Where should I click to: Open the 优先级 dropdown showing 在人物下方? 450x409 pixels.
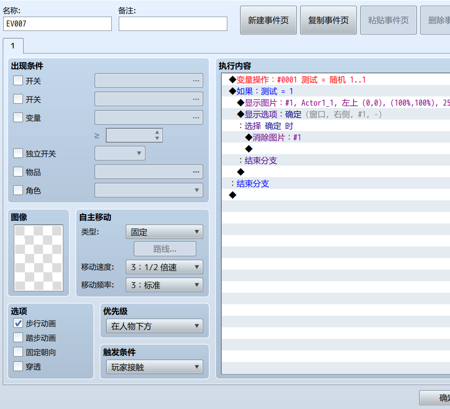pos(154,326)
